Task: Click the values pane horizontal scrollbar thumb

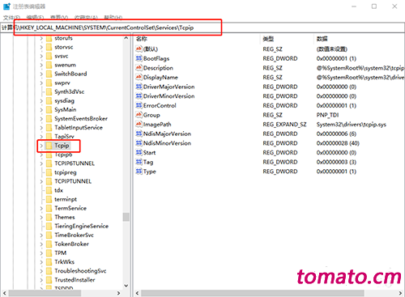Action: pyautogui.click(x=252, y=293)
